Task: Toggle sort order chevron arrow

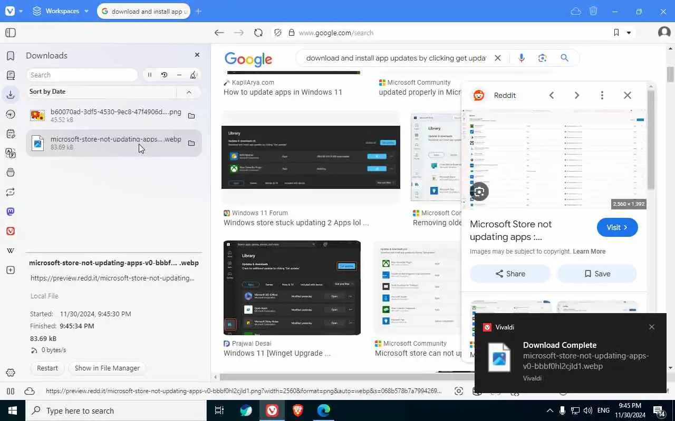Action: 189,92
